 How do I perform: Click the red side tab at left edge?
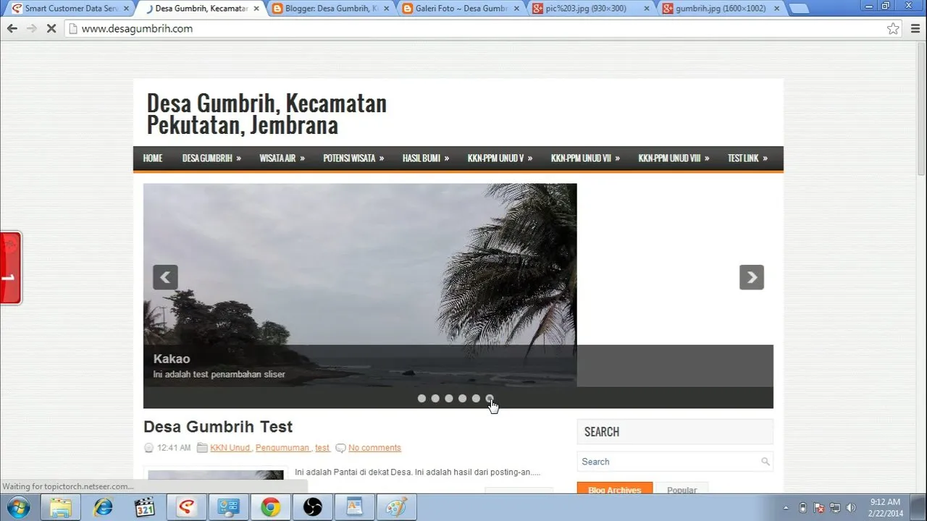(10, 268)
